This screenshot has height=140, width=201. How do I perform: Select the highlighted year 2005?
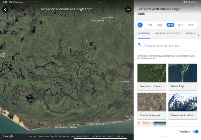(x=170, y=25)
